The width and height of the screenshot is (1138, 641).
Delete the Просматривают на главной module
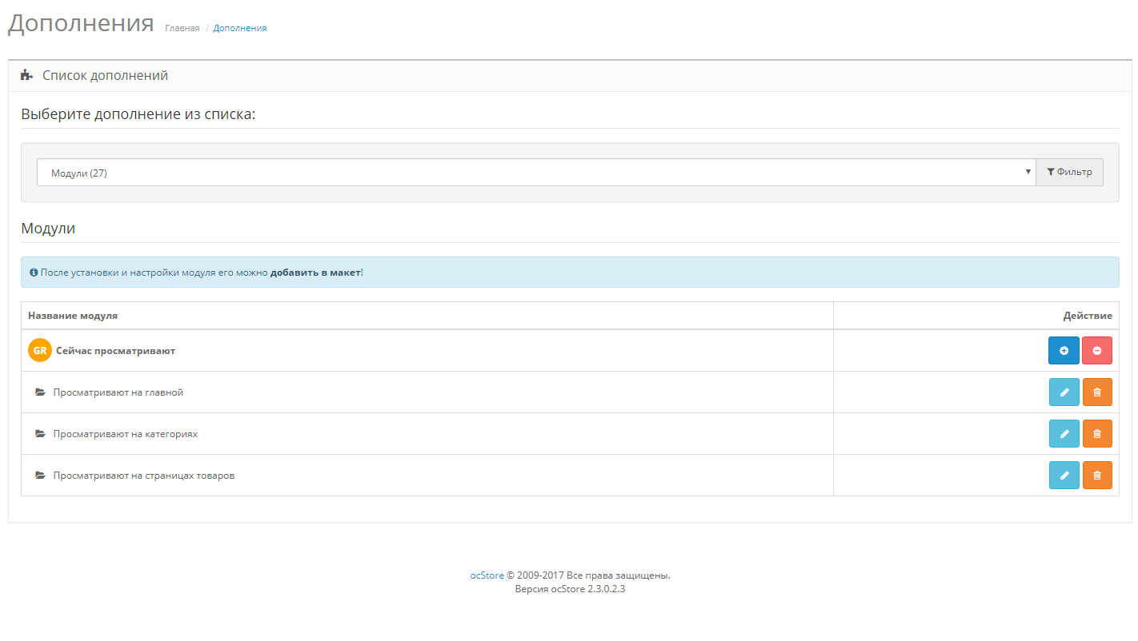(1097, 392)
